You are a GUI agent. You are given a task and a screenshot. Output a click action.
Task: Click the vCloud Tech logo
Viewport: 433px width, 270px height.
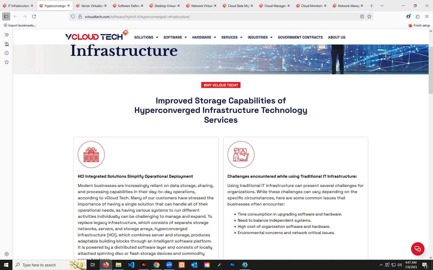point(97,35)
